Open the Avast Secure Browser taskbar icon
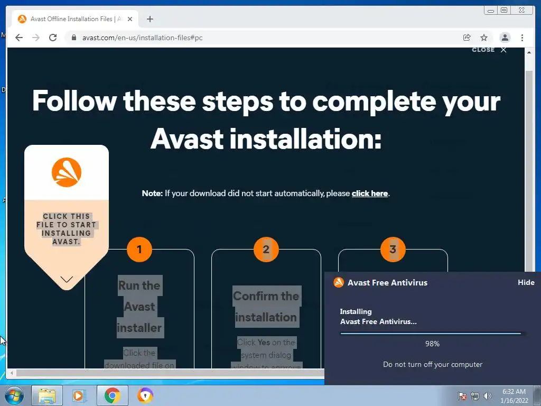This screenshot has width=541, height=406. [145, 395]
